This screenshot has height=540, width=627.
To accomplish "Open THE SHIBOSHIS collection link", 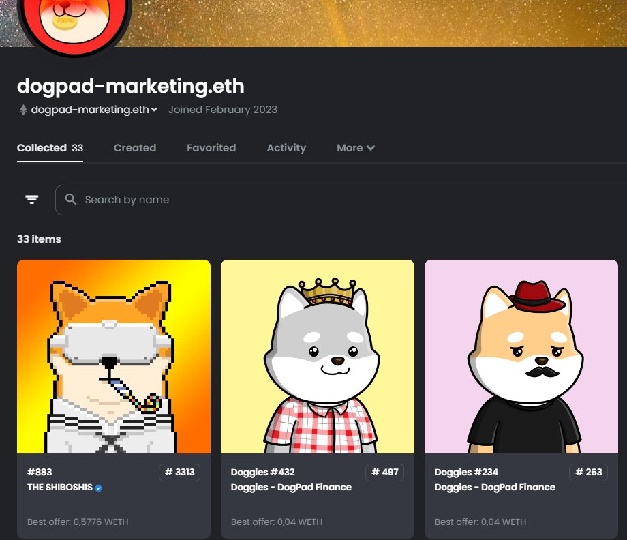I will coord(60,487).
